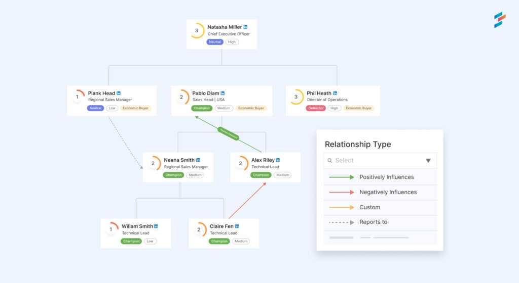Click Pablo Diam's Champion tag

coord(202,108)
